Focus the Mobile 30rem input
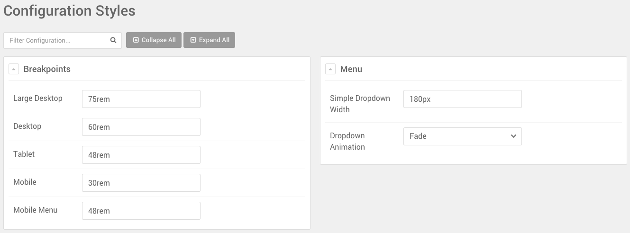Viewport: 630px width, 233px height. tap(141, 183)
